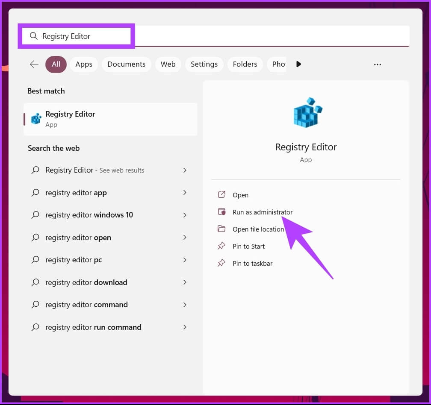Click the large Registry Editor cube icon
The image size is (431, 405).
click(307, 113)
